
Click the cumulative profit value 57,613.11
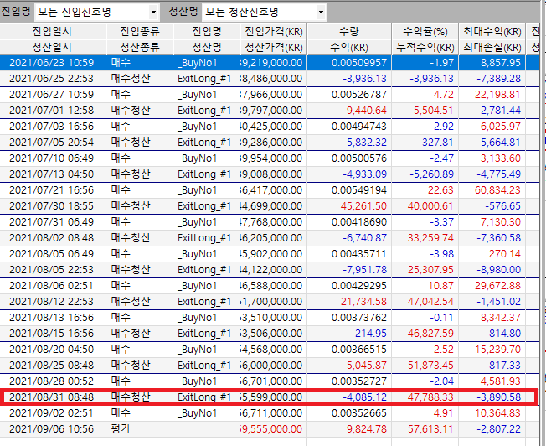[430, 429]
